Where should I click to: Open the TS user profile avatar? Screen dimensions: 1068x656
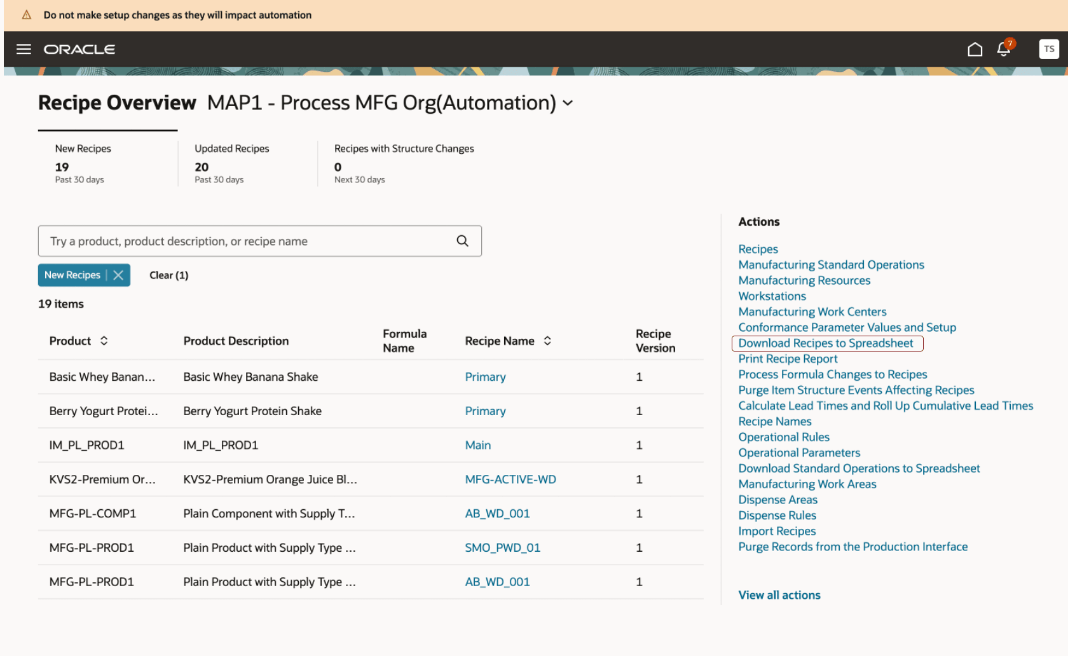tap(1049, 49)
